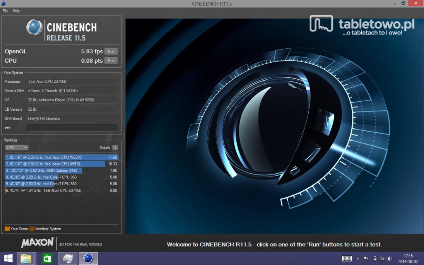Select ranking row 3 AMD Opteron 2435
This screenshot has height=265, width=424.
pyautogui.click(x=62, y=170)
